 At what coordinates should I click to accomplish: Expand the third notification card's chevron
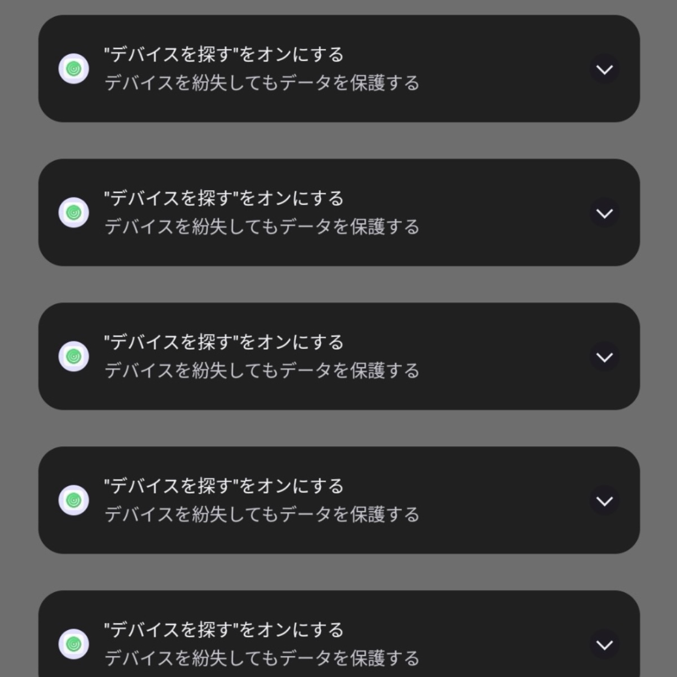coord(604,357)
